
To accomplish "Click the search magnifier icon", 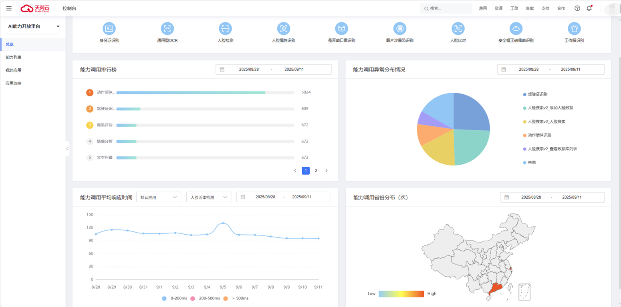I will pos(426,8).
